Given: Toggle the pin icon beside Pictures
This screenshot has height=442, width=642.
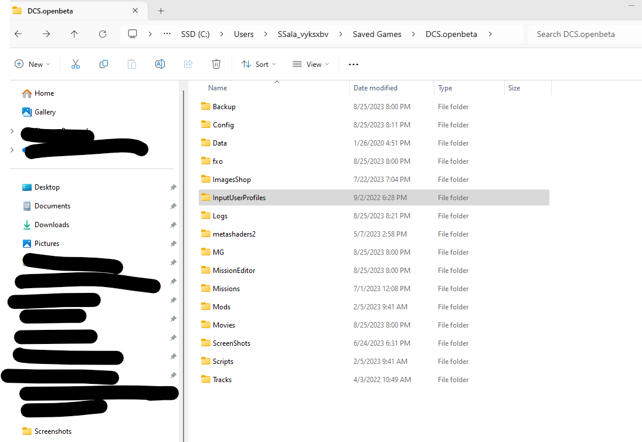Looking at the screenshot, I should (173, 244).
